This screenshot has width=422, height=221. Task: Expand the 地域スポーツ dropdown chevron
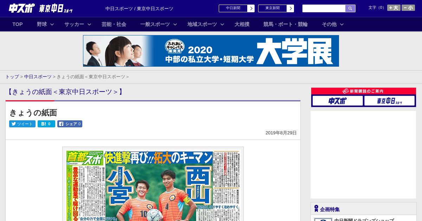(222, 24)
